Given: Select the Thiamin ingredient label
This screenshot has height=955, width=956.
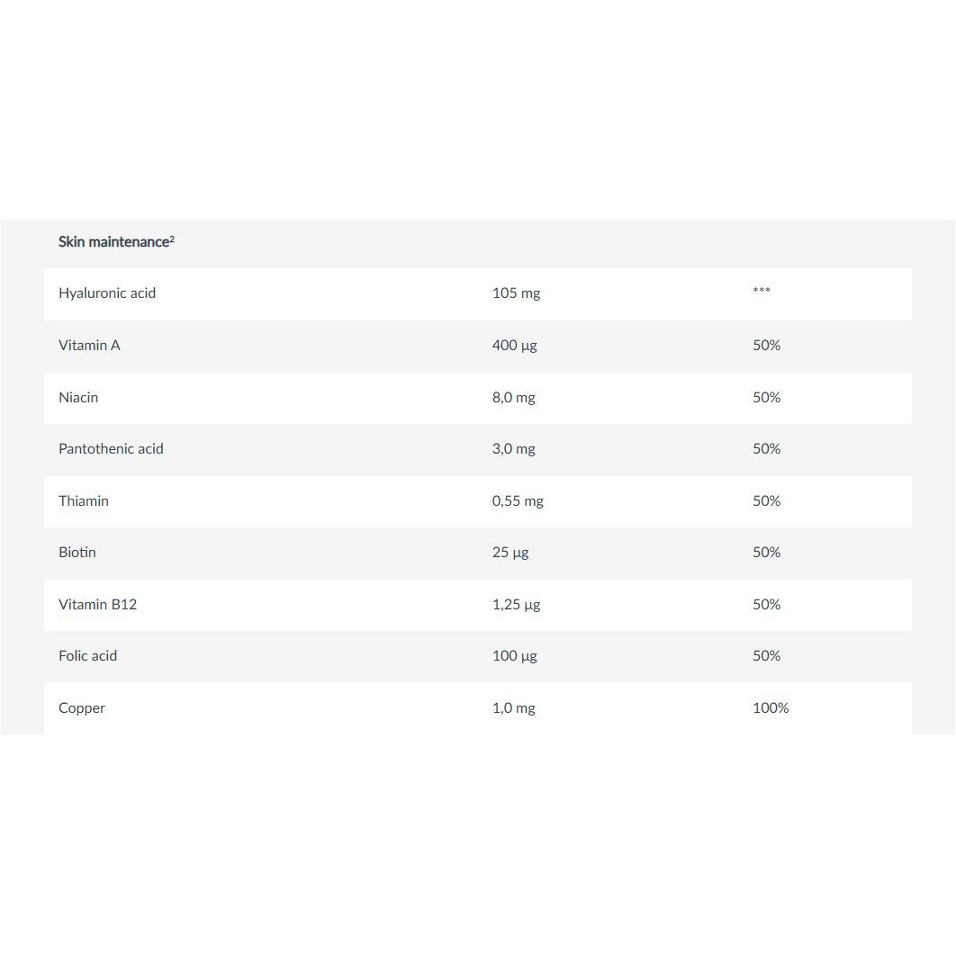Looking at the screenshot, I should 84,501.
